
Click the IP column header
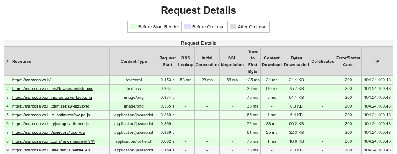tap(377, 62)
